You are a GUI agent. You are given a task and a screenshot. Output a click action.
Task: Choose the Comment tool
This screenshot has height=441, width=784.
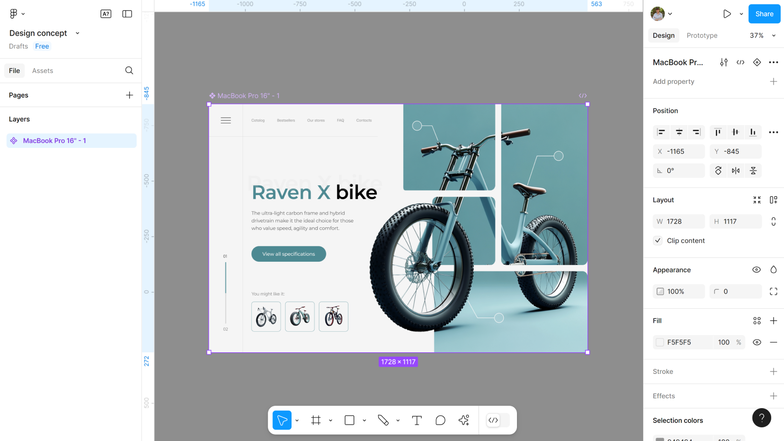coord(440,420)
